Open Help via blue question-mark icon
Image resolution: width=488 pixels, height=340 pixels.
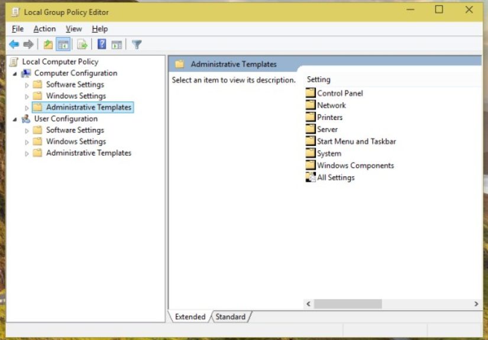coord(102,44)
